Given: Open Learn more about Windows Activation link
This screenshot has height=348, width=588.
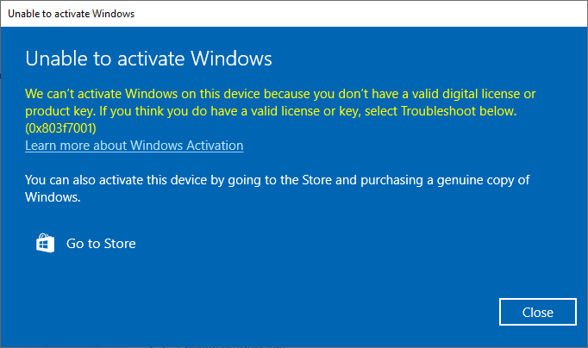Looking at the screenshot, I should 134,146.
